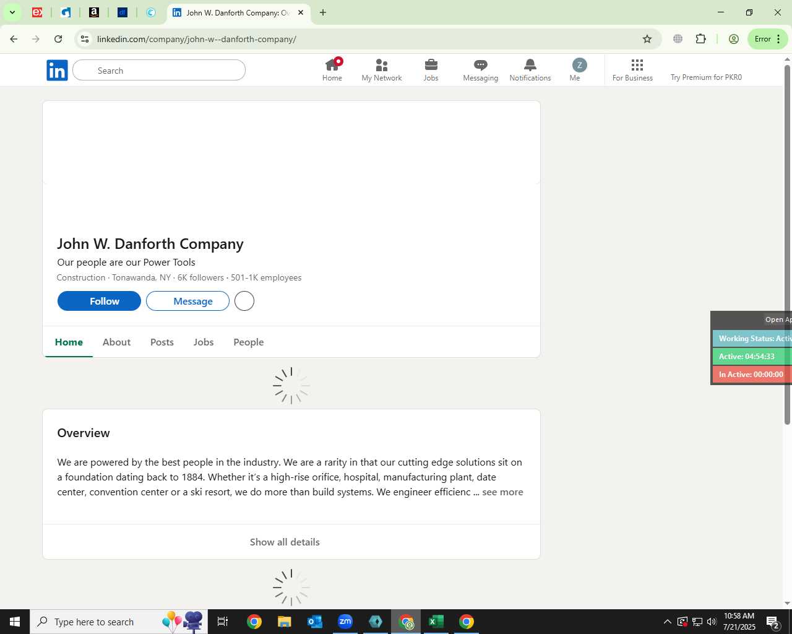The width and height of the screenshot is (792, 634).
Task: Click the 6K followers text
Action: point(200,278)
